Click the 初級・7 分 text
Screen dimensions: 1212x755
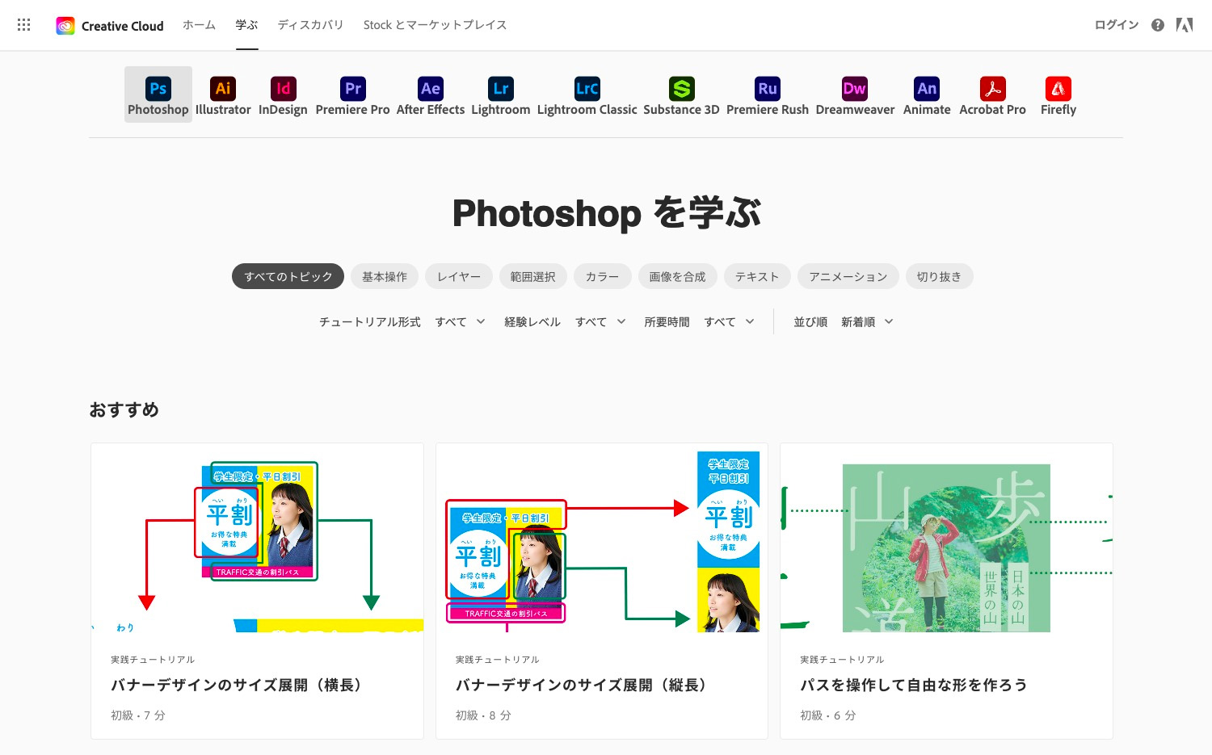(x=138, y=715)
